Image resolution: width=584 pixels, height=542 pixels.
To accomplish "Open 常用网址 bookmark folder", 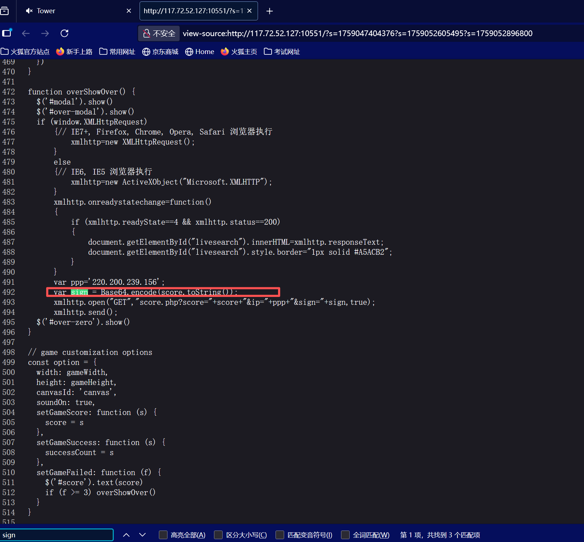I will click(117, 52).
